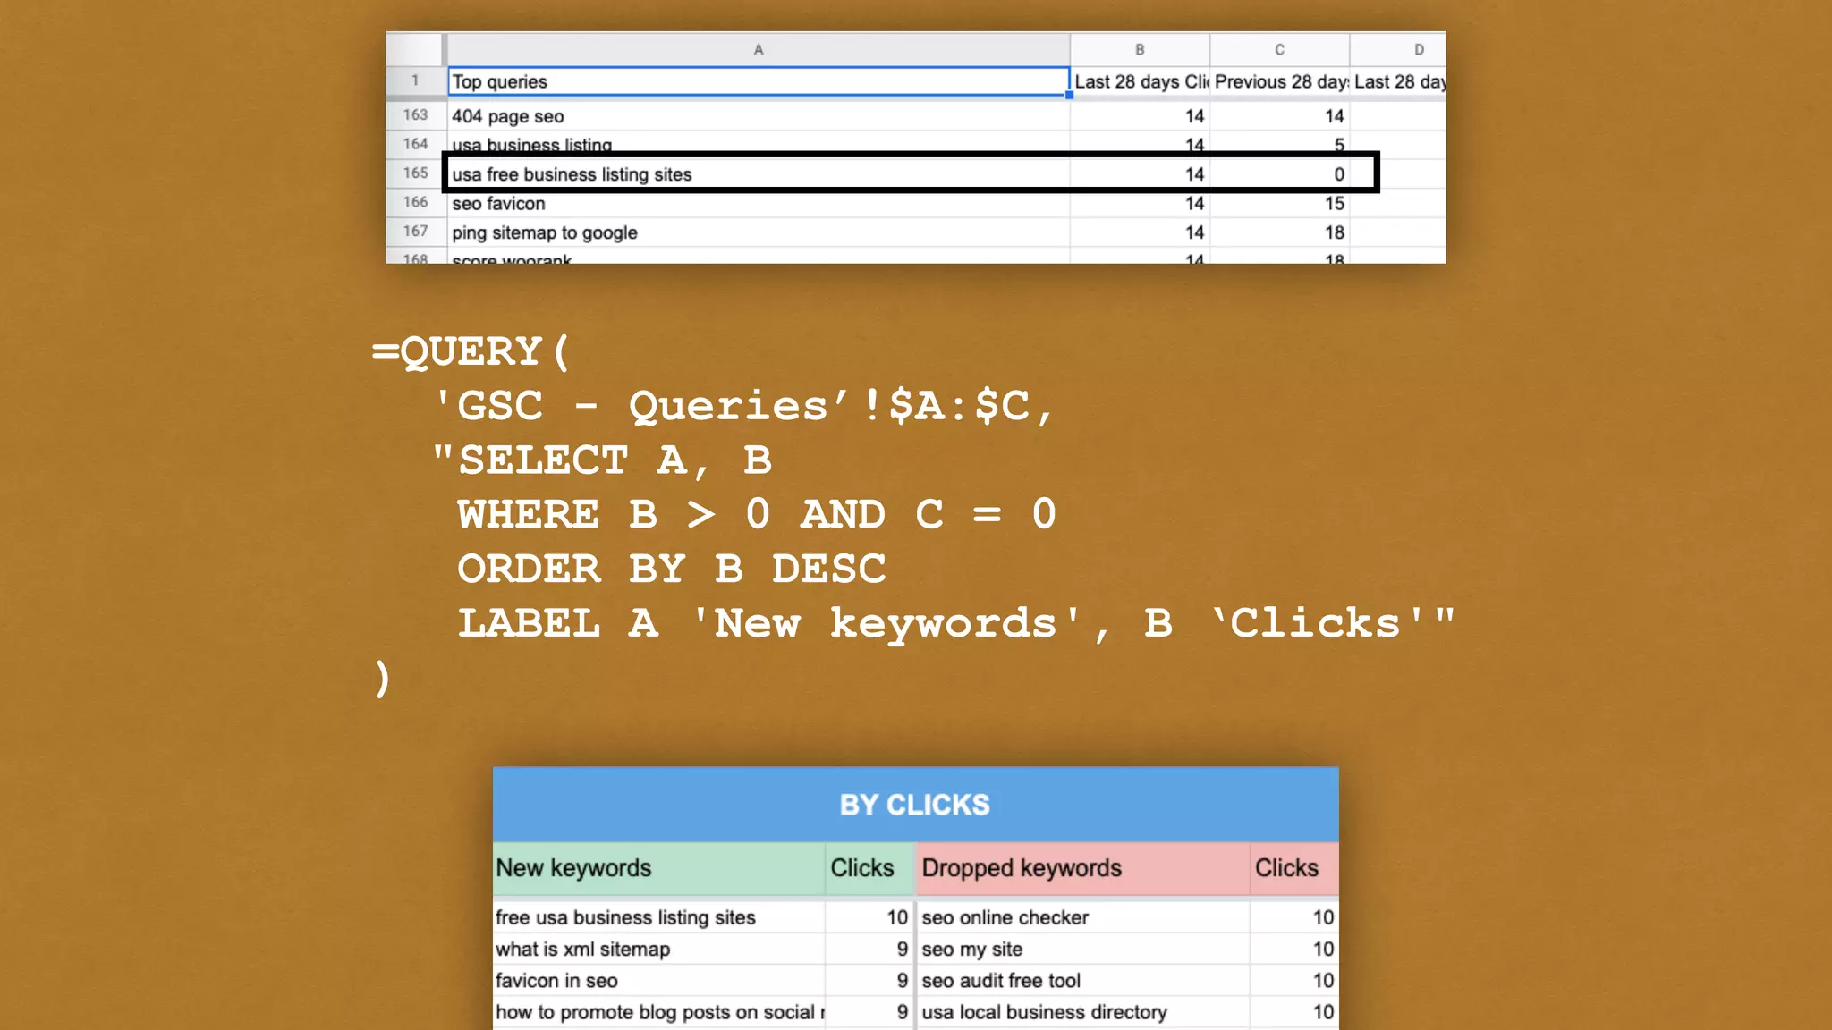Select row 167 header
The image size is (1832, 1030).
[415, 231]
